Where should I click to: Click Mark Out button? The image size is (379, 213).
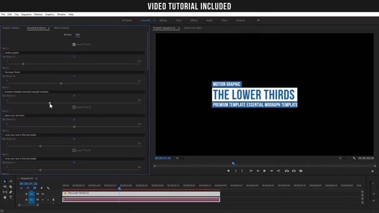[242, 171]
